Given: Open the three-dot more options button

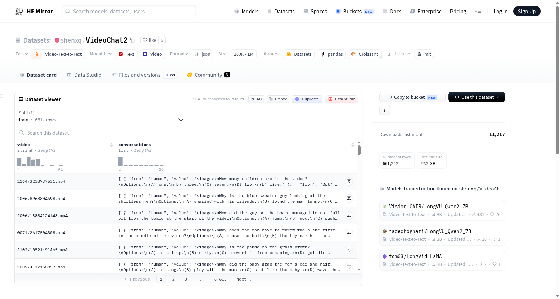Looking at the screenshot, I should (x=385, y=110).
